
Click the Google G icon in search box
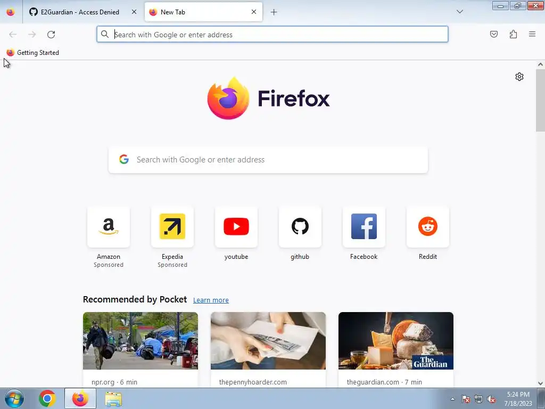pos(124,159)
